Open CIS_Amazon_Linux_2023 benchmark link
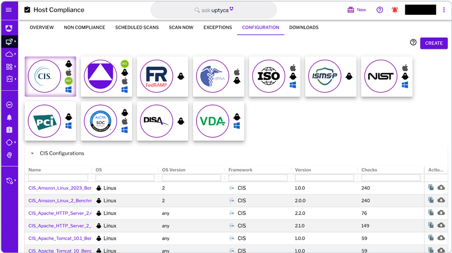Image resolution: width=452 pixels, height=253 pixels. click(x=60, y=188)
